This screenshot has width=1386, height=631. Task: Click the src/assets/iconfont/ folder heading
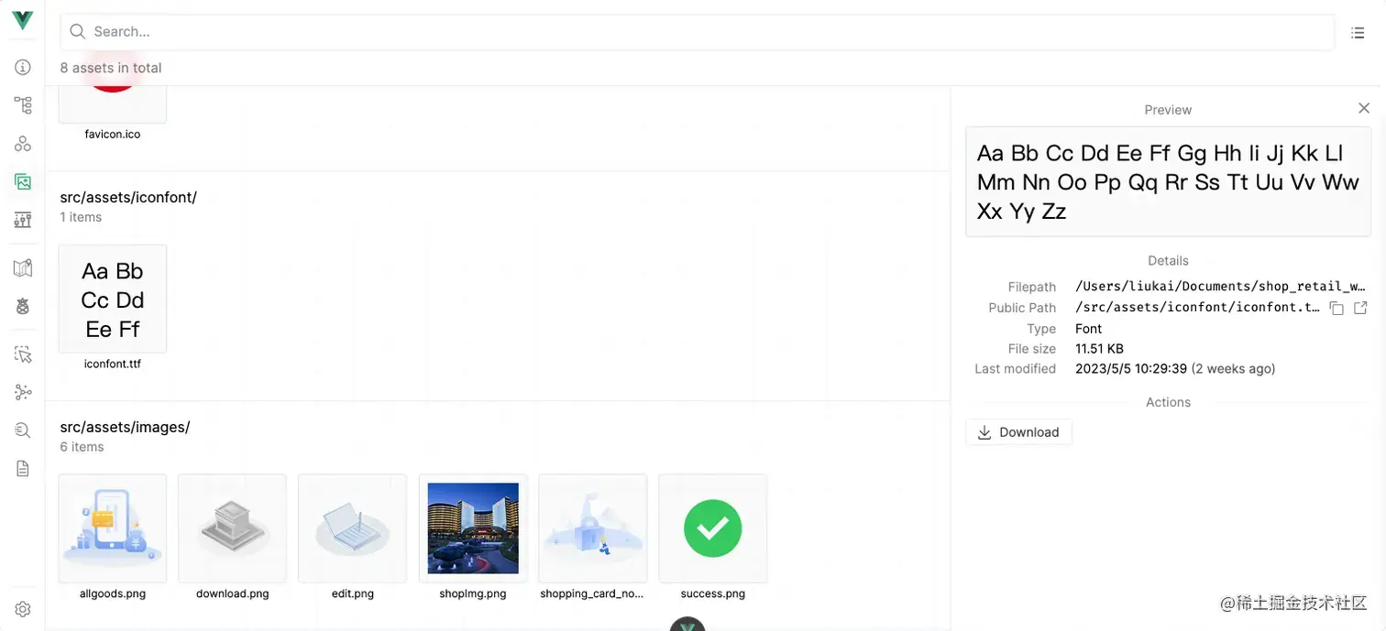coord(128,197)
